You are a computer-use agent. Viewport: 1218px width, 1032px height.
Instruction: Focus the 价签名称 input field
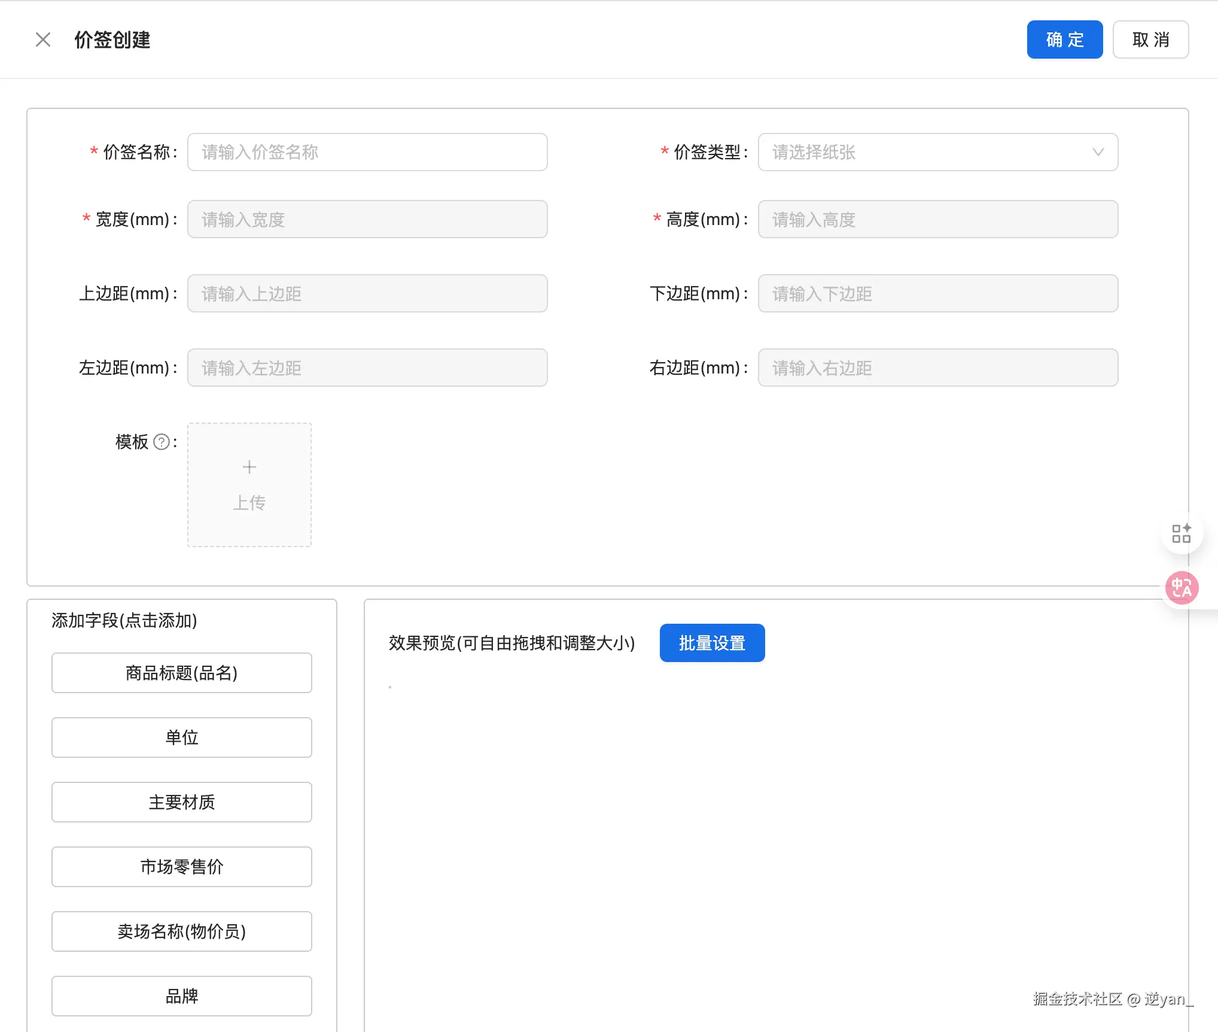point(367,152)
